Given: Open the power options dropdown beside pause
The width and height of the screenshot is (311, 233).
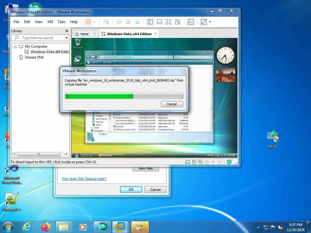Looking at the screenshot, I should 95,22.
